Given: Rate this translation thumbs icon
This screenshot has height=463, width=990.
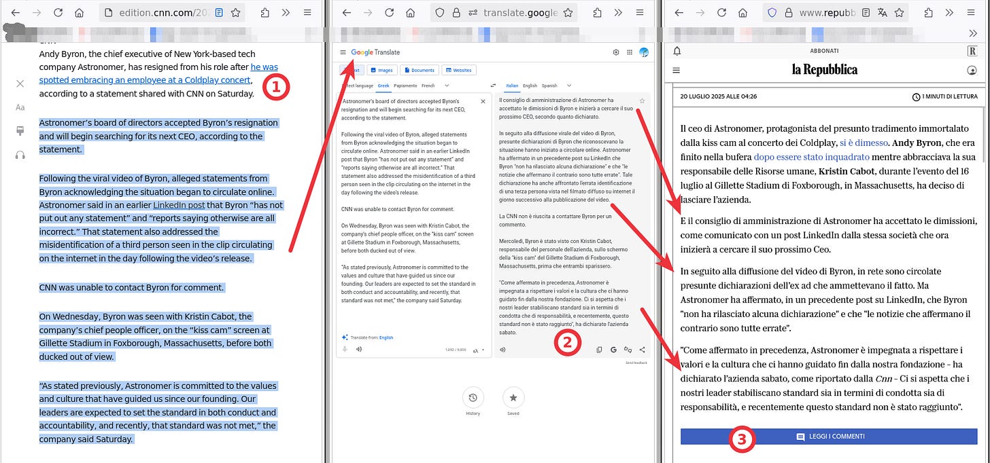Looking at the screenshot, I should pos(628,350).
